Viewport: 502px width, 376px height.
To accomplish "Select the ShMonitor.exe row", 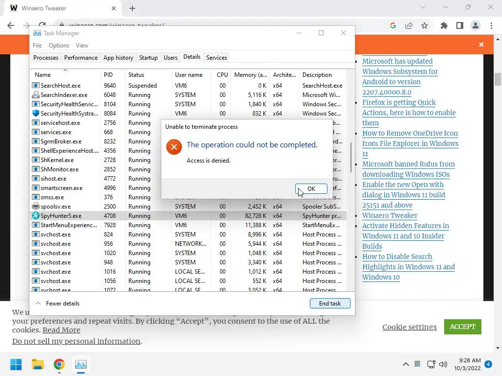I will click(96, 169).
